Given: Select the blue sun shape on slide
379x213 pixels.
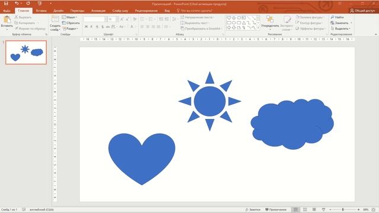Looking at the screenshot, I should pyautogui.click(x=210, y=101).
